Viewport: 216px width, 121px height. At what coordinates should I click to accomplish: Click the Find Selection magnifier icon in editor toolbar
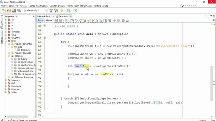point(73,20)
